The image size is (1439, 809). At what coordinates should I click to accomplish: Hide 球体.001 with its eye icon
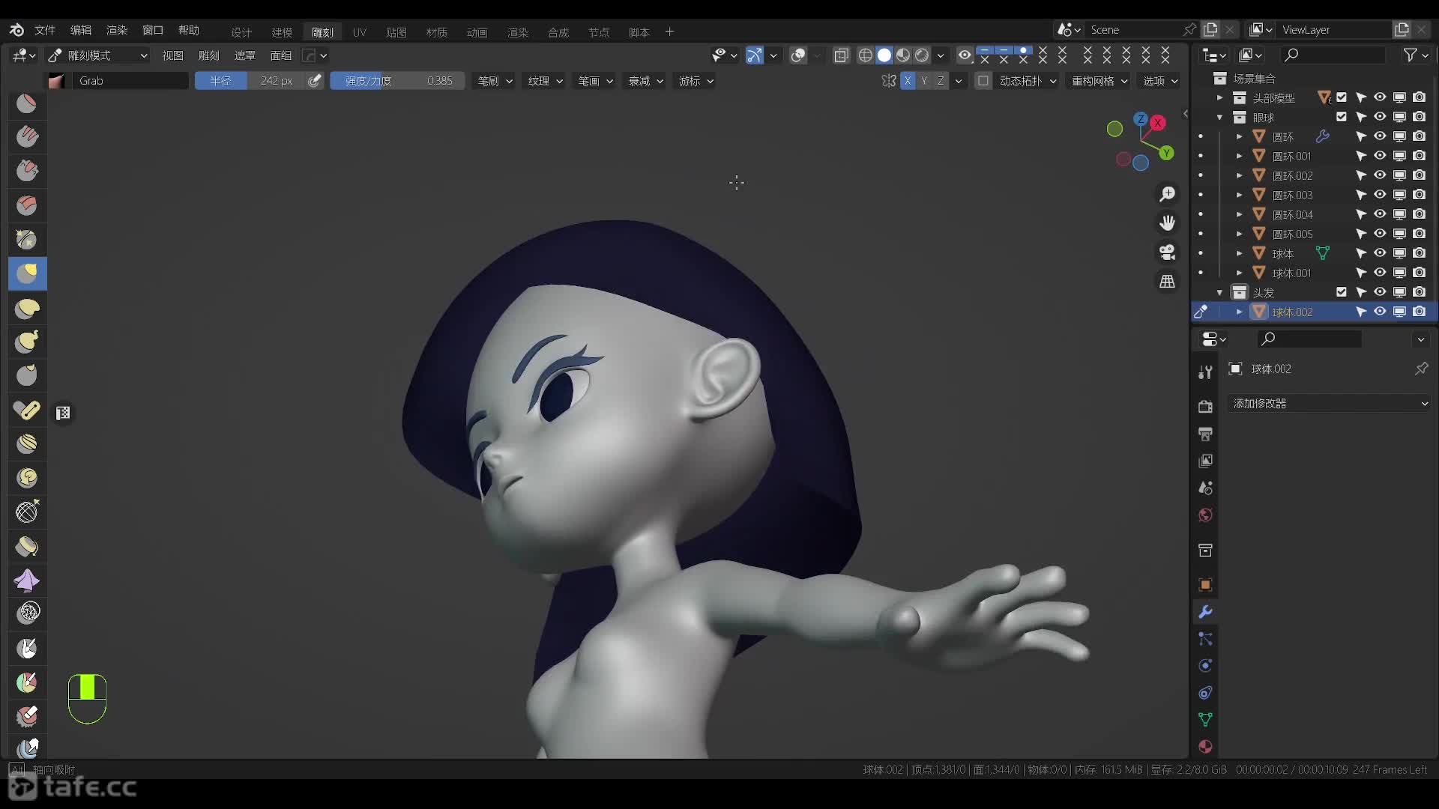coord(1380,273)
